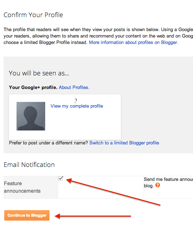Click Prefer to post under different name text

(x=48, y=143)
